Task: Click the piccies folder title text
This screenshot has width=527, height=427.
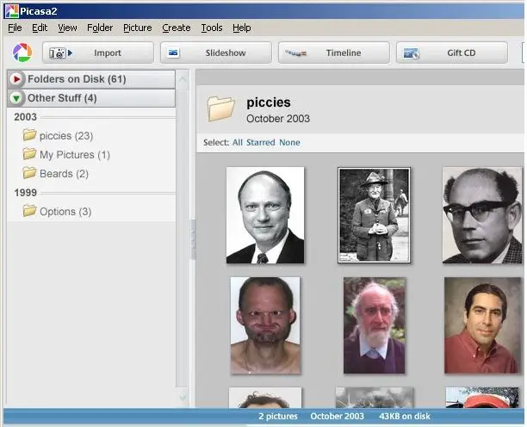Action: 268,102
